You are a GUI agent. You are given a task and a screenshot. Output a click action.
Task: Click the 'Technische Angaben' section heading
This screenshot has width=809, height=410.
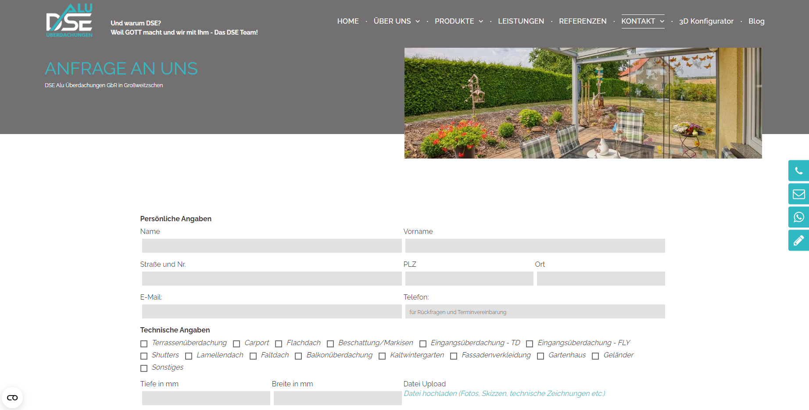coord(175,330)
